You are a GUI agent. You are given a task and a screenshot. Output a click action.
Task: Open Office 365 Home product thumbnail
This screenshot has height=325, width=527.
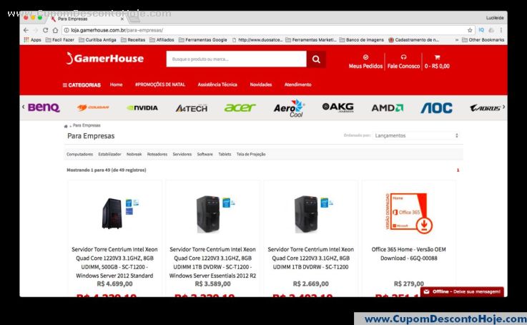409,213
